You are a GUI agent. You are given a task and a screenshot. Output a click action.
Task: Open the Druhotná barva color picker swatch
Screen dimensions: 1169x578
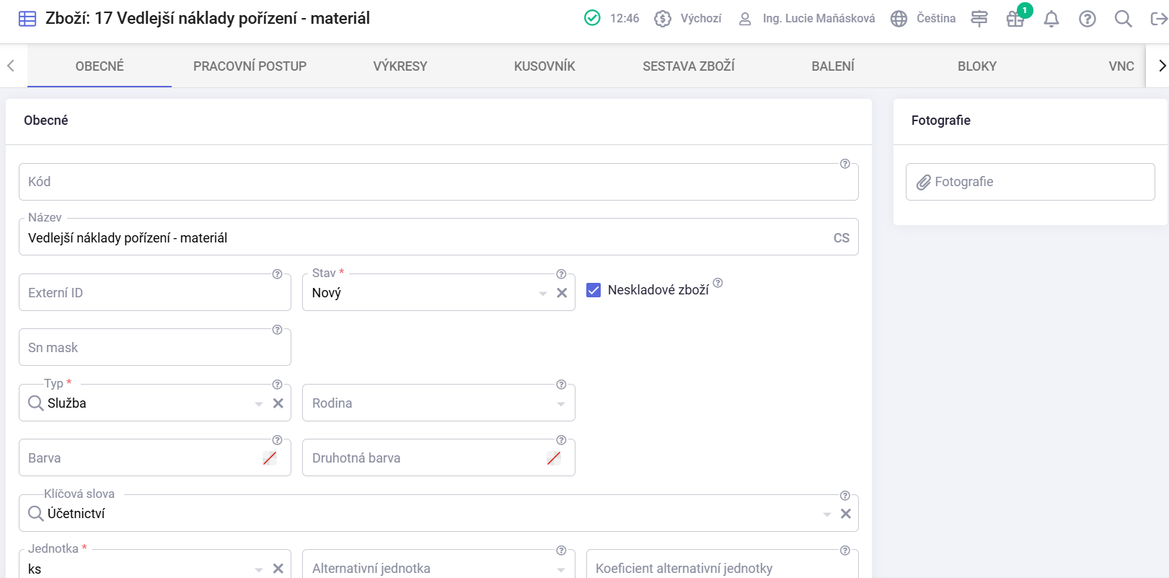(554, 458)
